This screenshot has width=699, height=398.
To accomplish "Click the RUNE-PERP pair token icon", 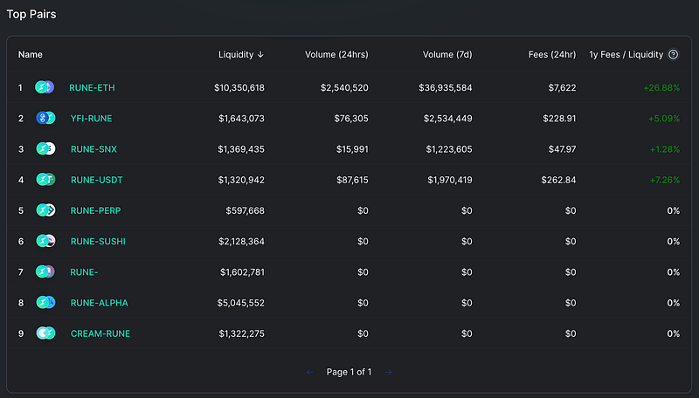I will [45, 210].
